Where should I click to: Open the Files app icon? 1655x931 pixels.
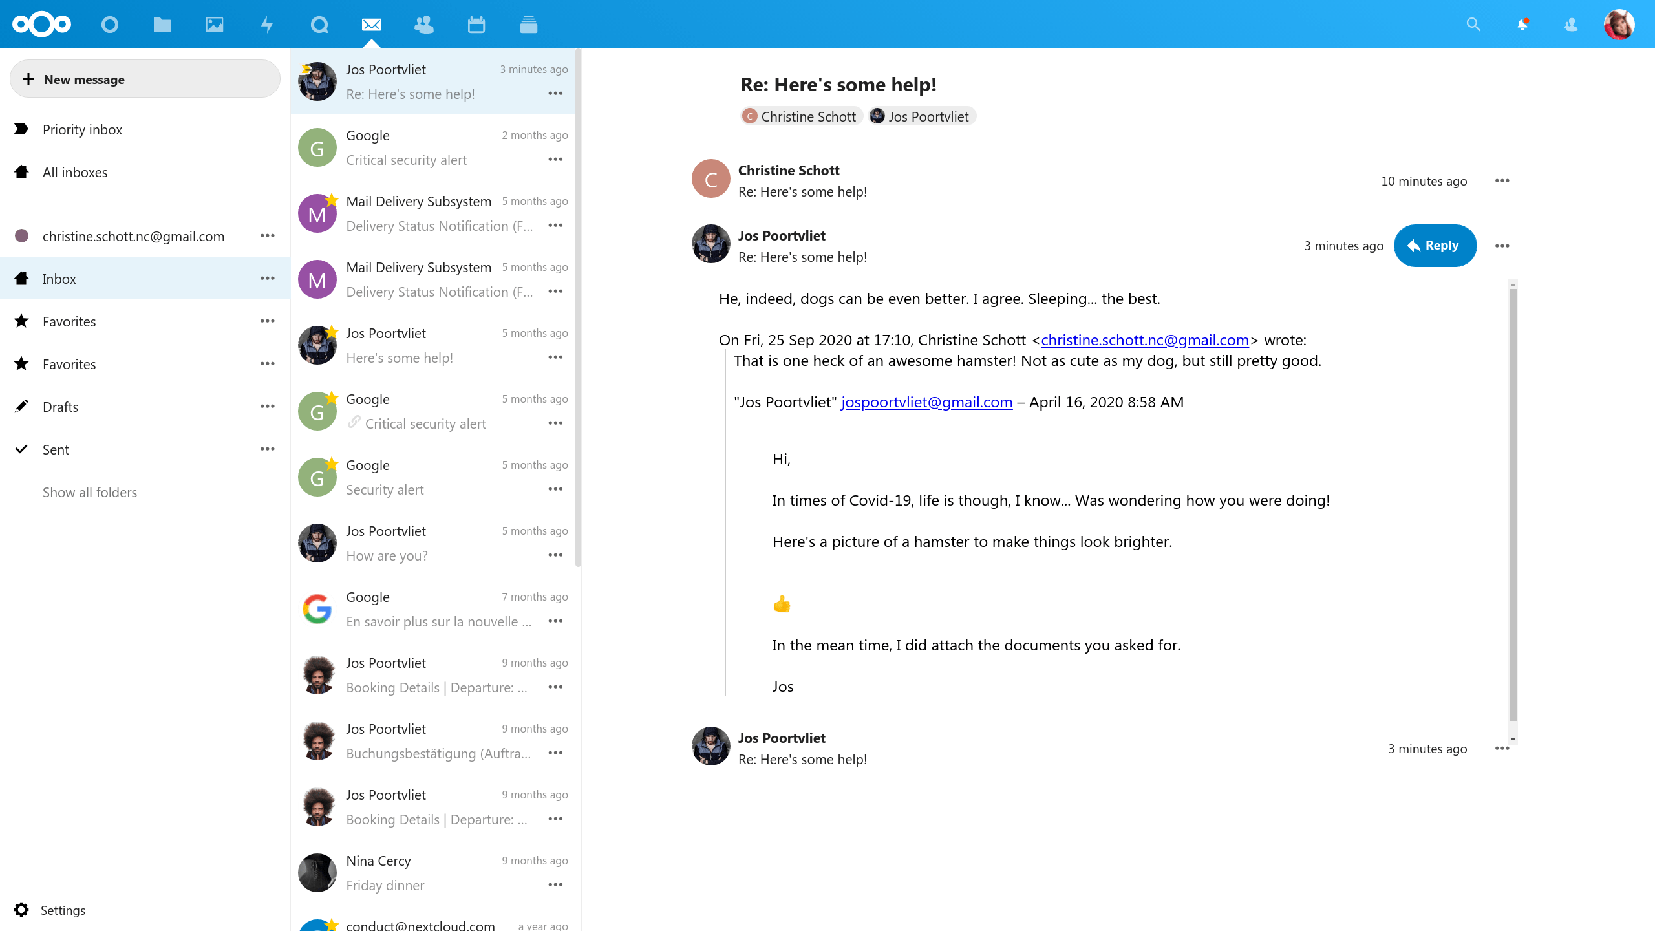(x=162, y=25)
